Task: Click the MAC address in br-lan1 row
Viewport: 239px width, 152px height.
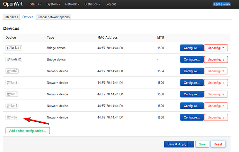Action: coord(110,48)
